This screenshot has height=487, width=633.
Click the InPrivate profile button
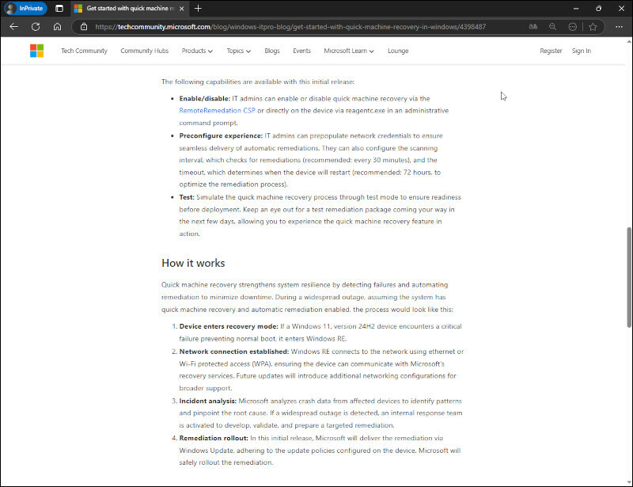25,8
